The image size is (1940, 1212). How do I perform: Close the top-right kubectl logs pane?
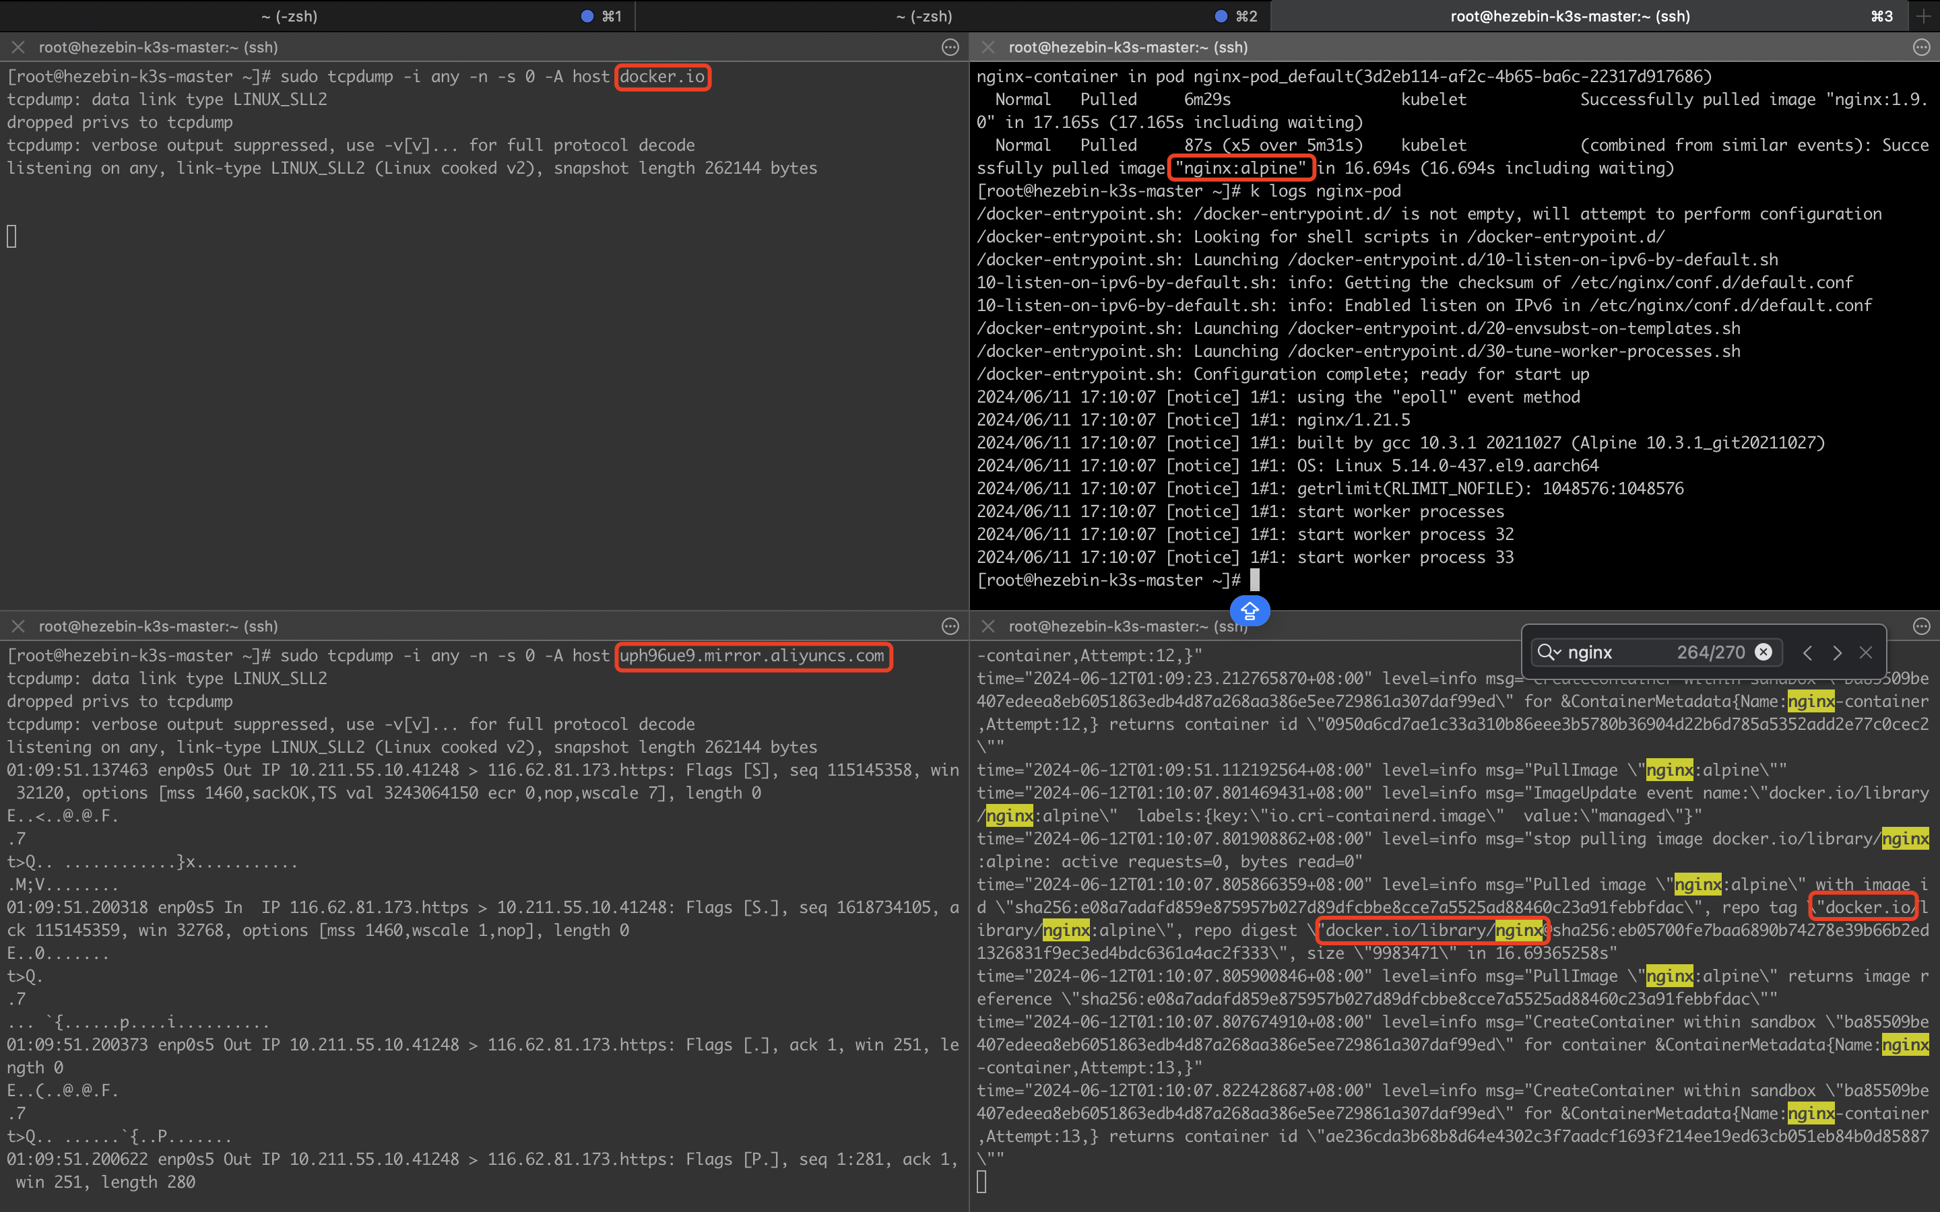(x=988, y=47)
